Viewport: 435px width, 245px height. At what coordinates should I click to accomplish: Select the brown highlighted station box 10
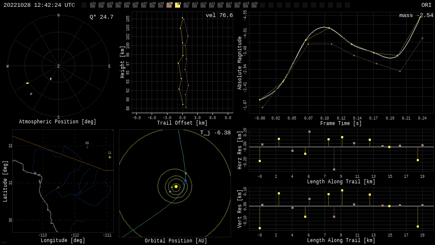coord(169,5)
